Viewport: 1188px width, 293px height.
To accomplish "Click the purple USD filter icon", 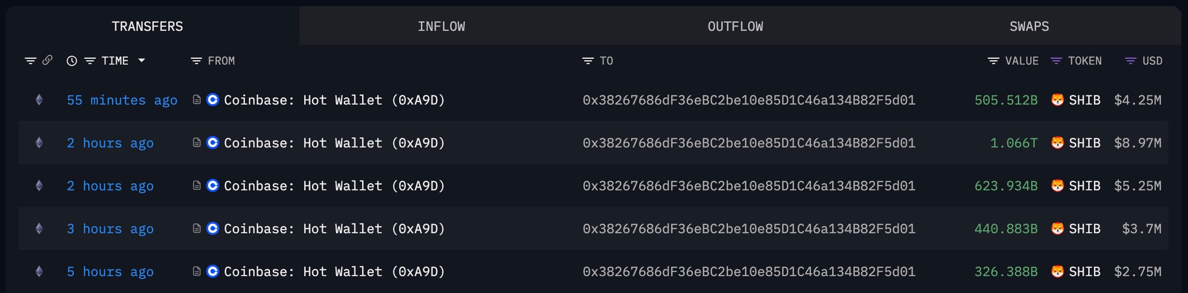I will 1130,61.
